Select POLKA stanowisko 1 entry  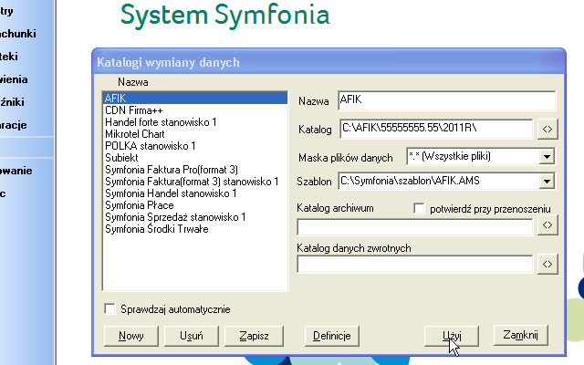point(195,146)
